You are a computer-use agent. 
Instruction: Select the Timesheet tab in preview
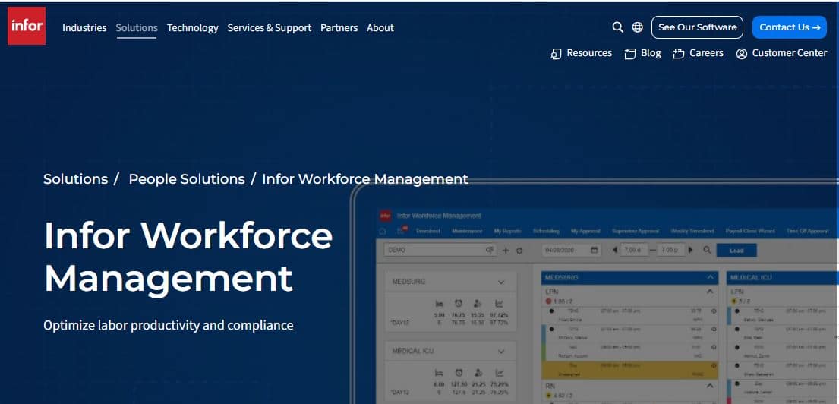click(428, 231)
